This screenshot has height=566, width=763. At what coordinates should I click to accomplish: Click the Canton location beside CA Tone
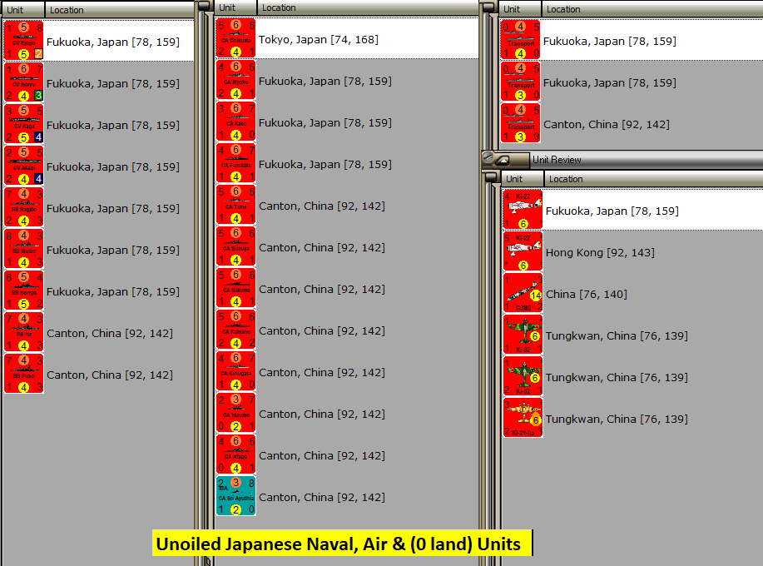[x=322, y=206]
